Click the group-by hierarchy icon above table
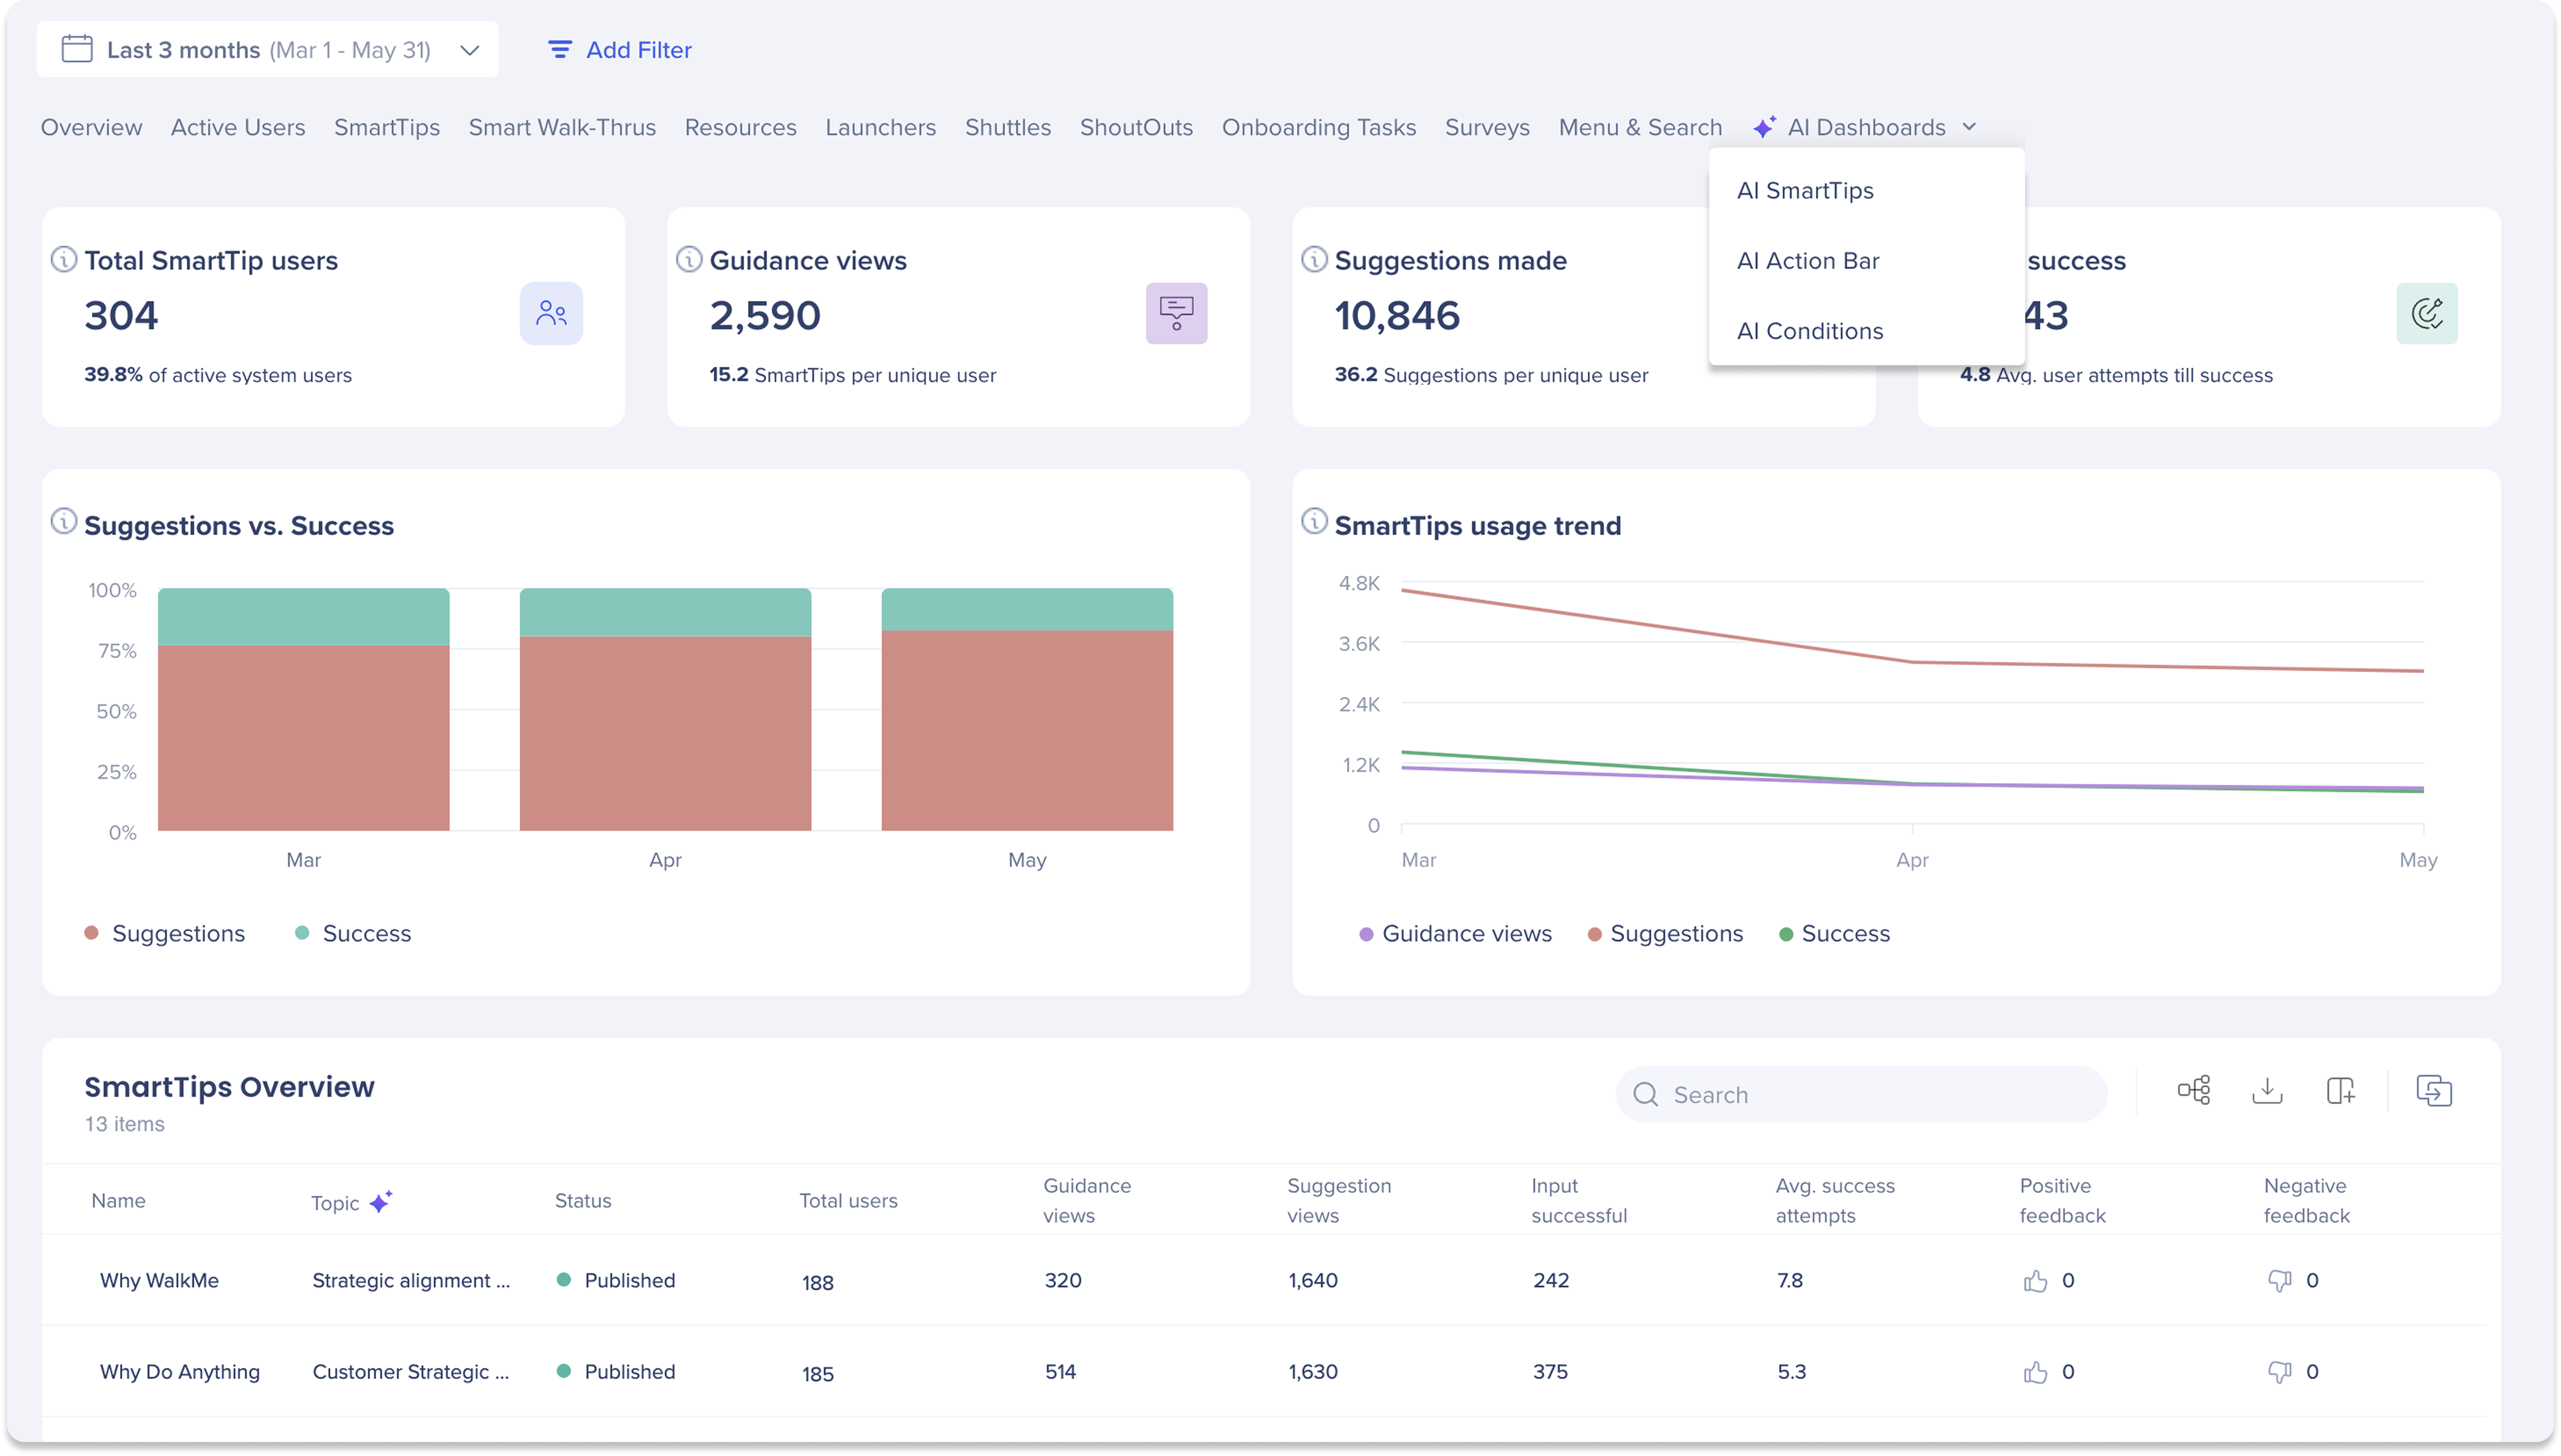 click(2193, 1090)
